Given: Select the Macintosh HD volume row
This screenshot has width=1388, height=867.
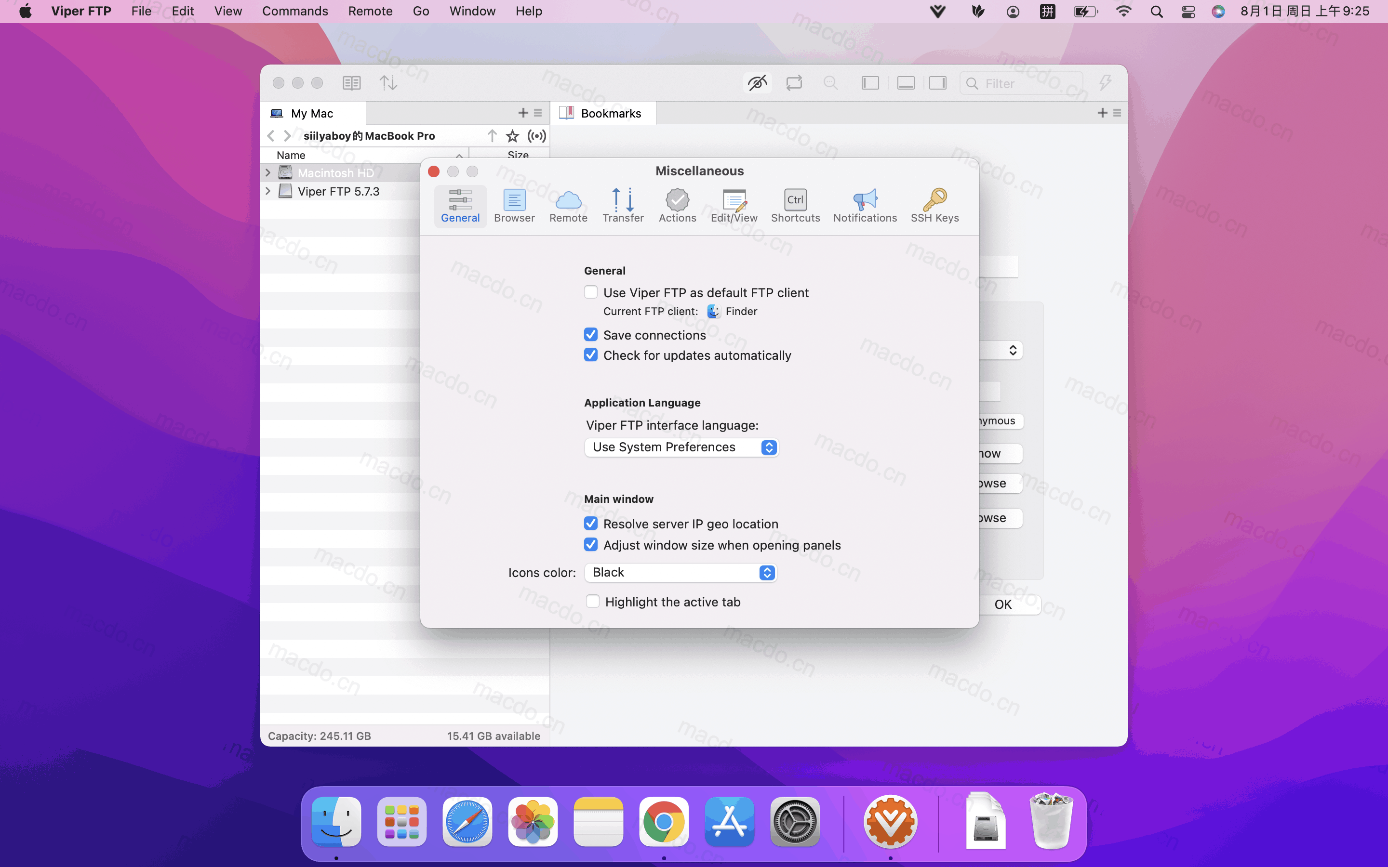Looking at the screenshot, I should (341, 172).
